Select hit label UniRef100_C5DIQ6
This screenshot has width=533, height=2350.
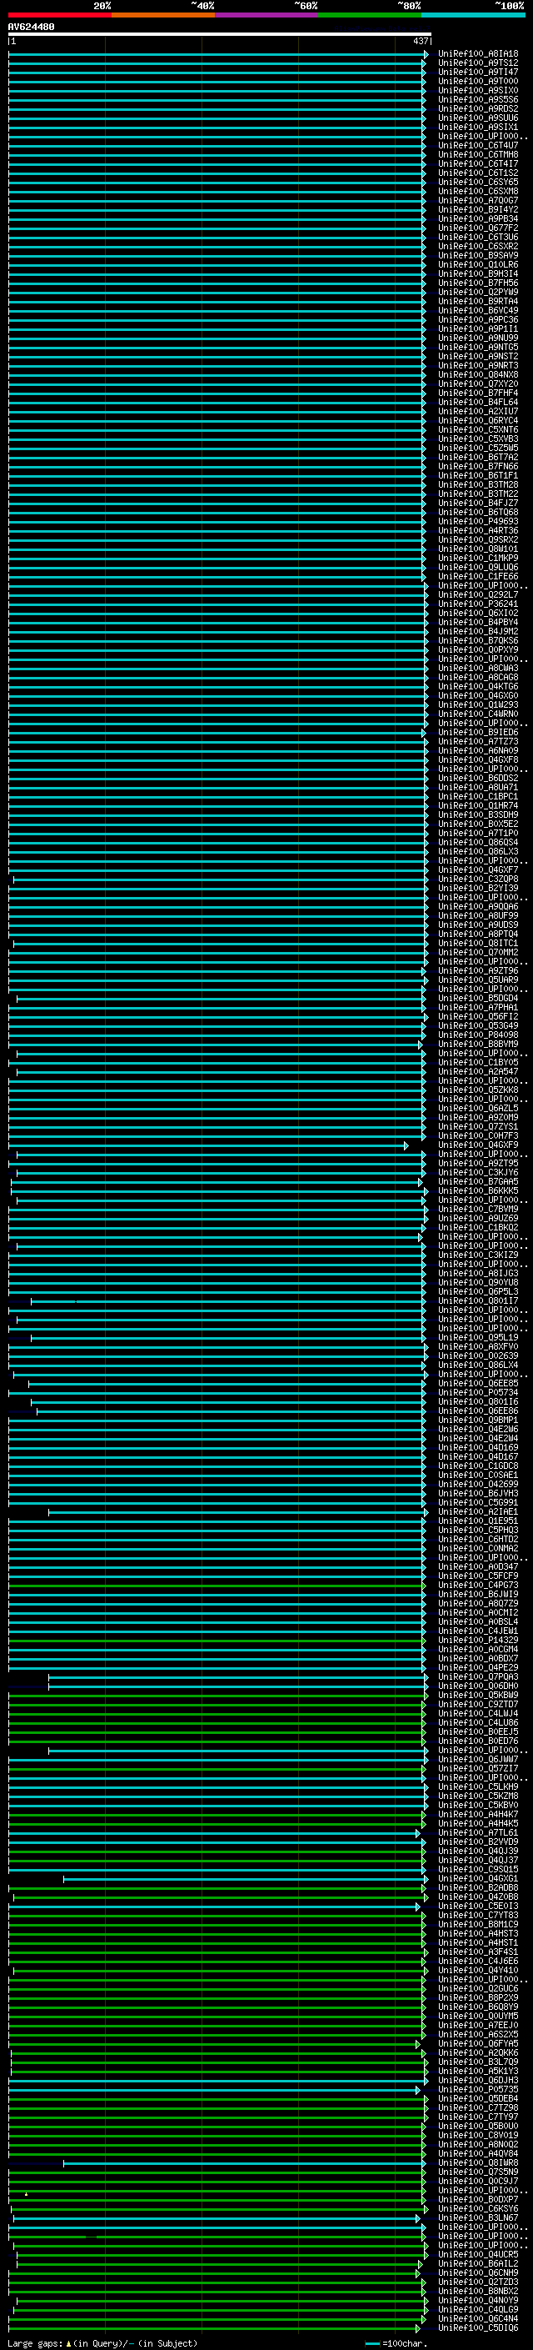click(478, 2327)
